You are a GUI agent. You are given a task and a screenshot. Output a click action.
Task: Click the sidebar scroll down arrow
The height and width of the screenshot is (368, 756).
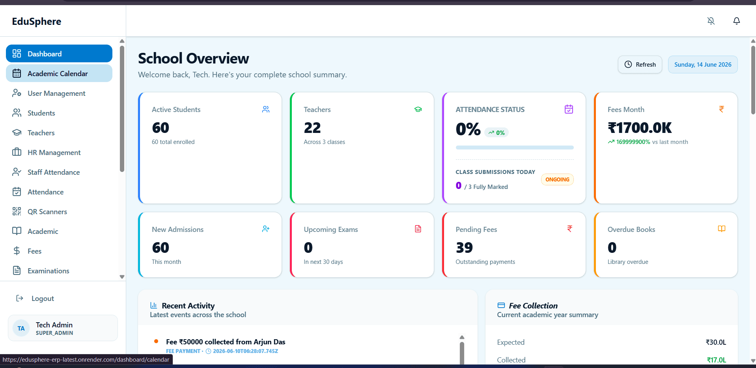pos(122,277)
